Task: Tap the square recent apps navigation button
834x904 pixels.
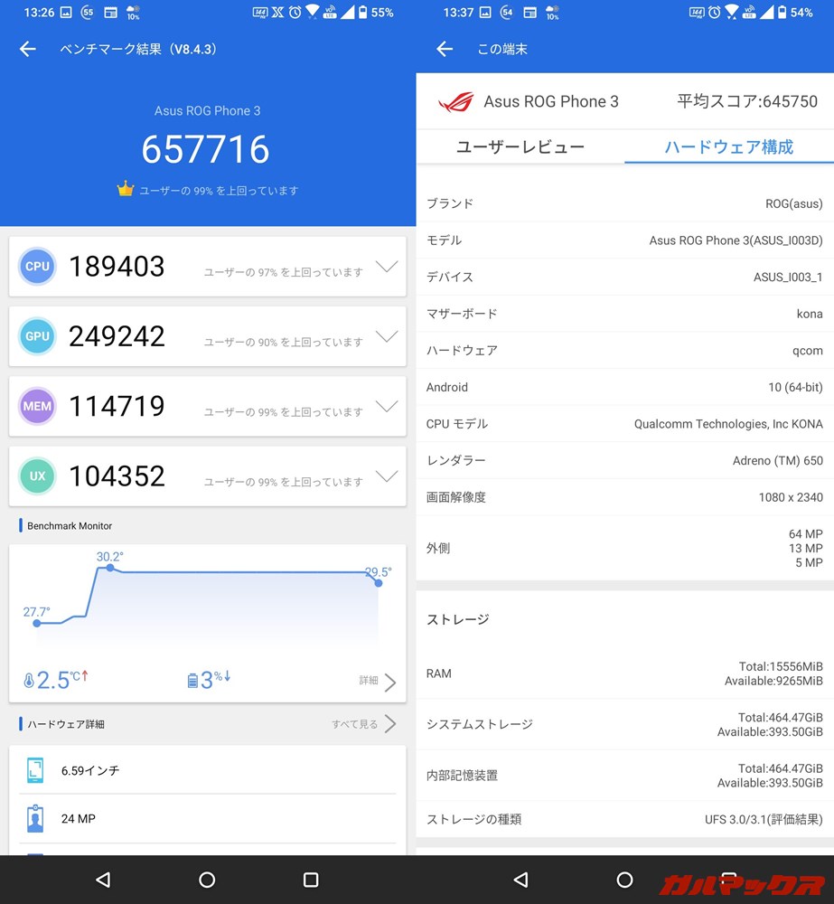Action: coord(311,879)
